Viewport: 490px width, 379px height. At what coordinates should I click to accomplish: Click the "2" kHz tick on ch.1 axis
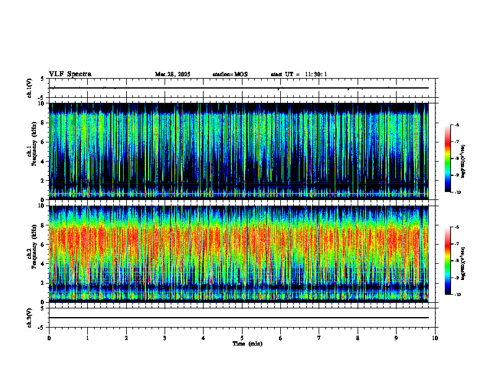coord(43,181)
